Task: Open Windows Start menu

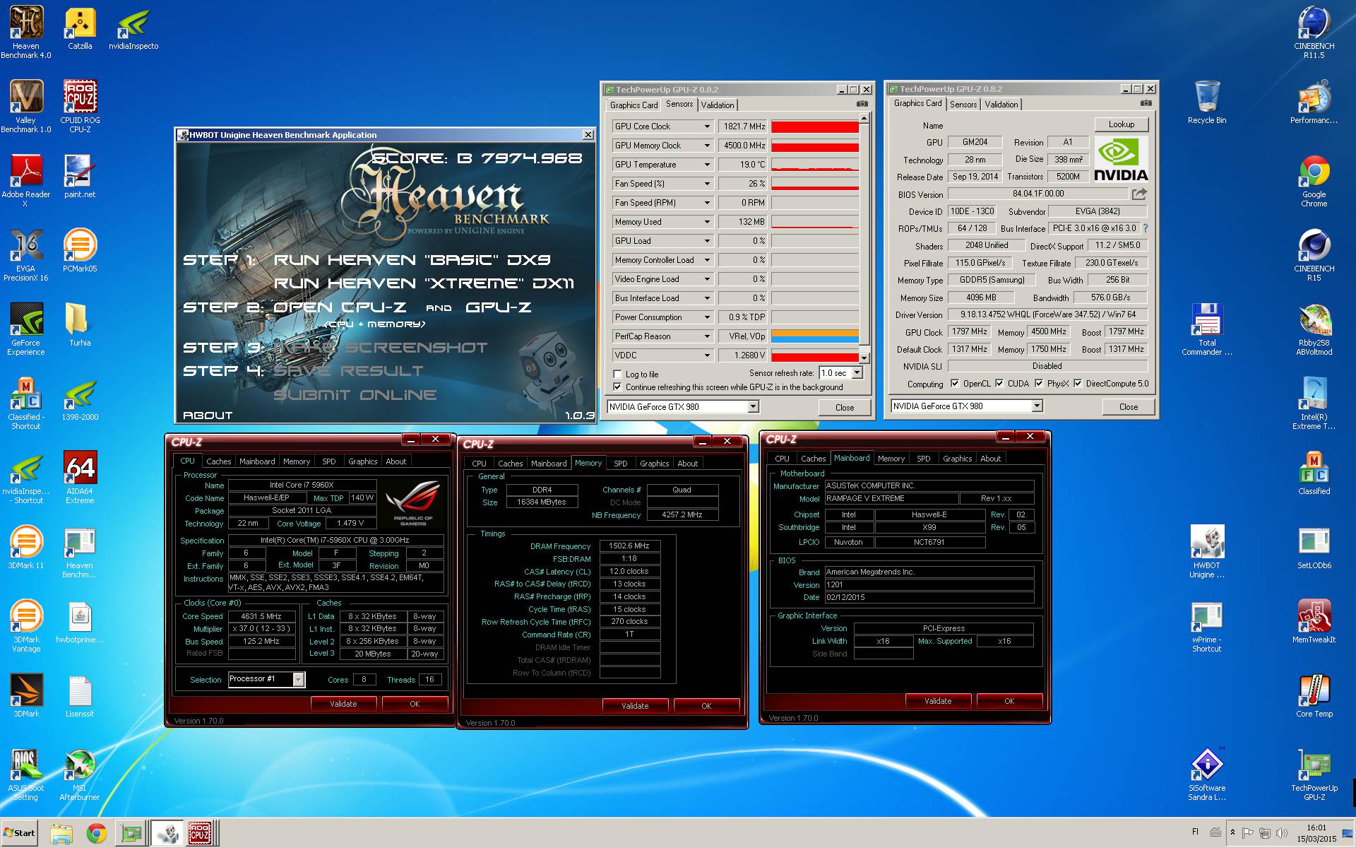Action: pyautogui.click(x=19, y=833)
